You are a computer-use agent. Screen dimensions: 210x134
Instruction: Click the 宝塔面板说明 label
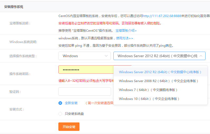[20, 23]
